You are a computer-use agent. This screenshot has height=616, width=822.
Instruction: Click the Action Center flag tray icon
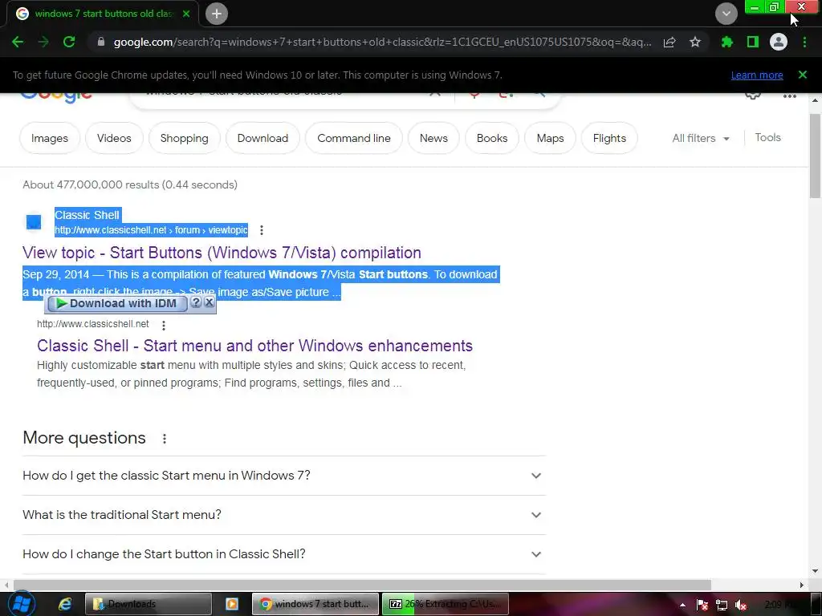point(702,605)
